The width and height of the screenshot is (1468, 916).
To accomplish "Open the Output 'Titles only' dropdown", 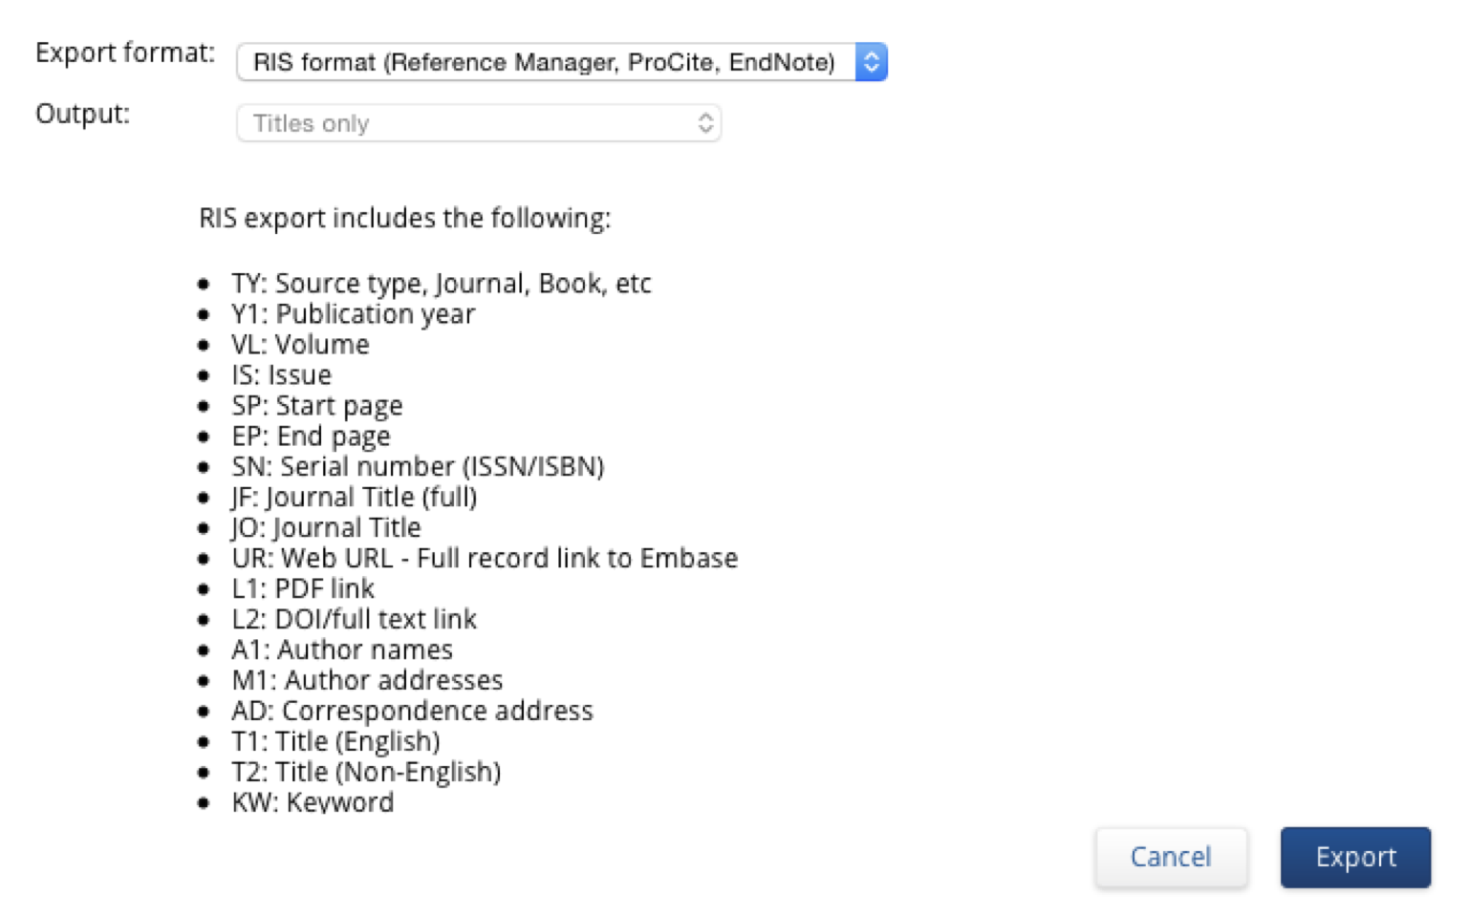I will [478, 124].
